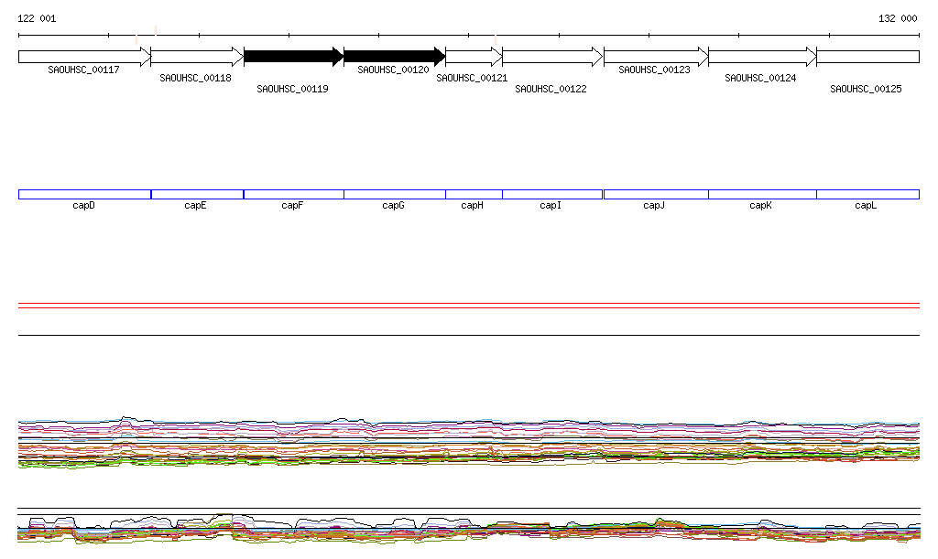938x559 pixels.
Task: Click the black SAOUHSC_00119 gene arrow
Action: click(293, 57)
